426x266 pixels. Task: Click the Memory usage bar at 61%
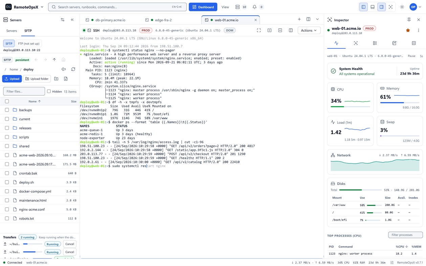pos(400,102)
